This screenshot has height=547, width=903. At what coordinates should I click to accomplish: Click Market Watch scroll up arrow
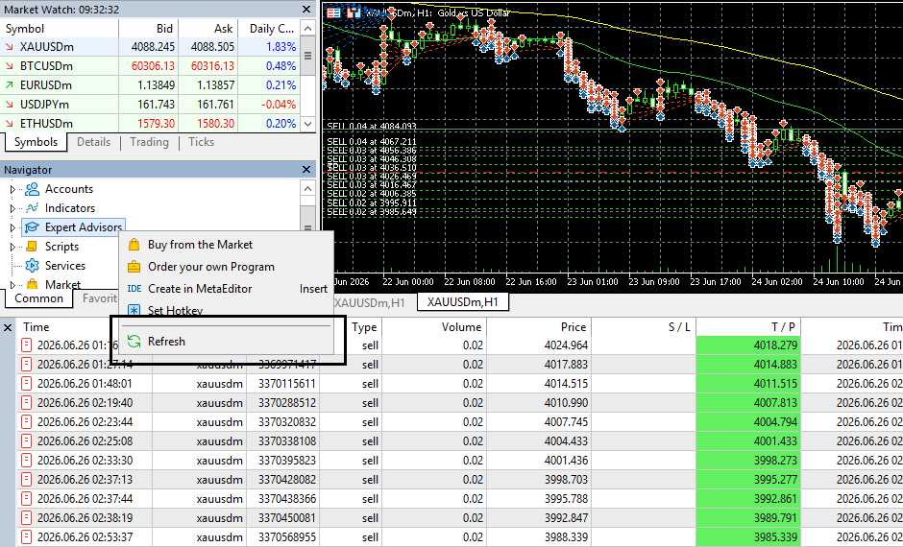click(308, 28)
